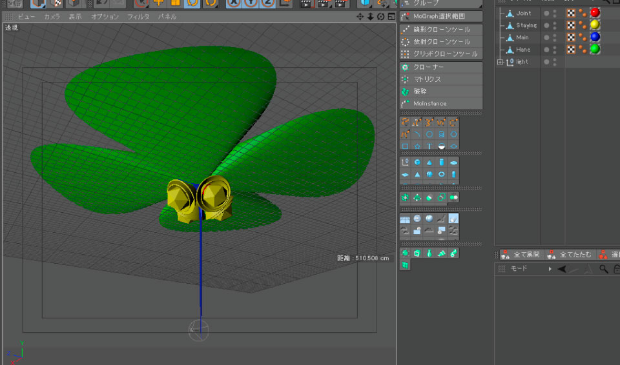Image resolution: width=620 pixels, height=365 pixels.
Task: Open the Mode (モード) dropdown in attributes
Action: click(x=519, y=269)
